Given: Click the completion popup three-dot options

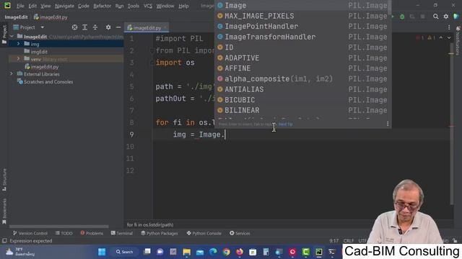Looking at the screenshot, I should click(x=388, y=124).
